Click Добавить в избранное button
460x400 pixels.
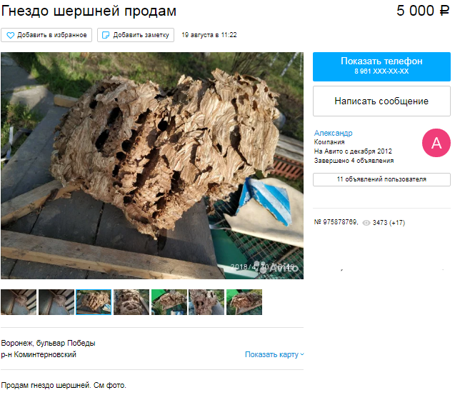pyautogui.click(x=46, y=35)
